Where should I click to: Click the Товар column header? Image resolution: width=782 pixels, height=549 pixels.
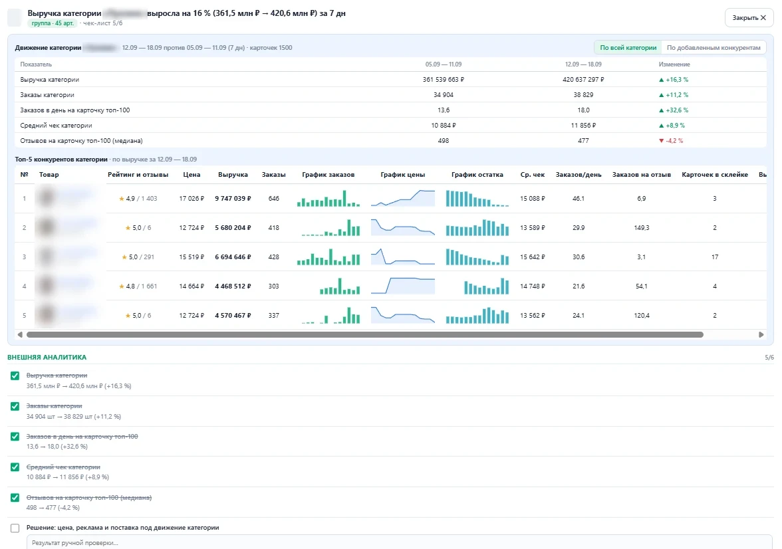pyautogui.click(x=49, y=175)
